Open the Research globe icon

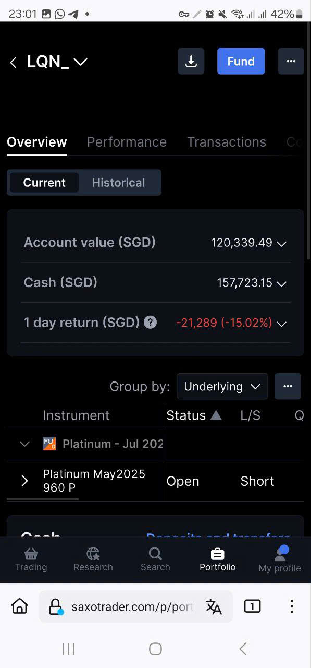coord(93,554)
